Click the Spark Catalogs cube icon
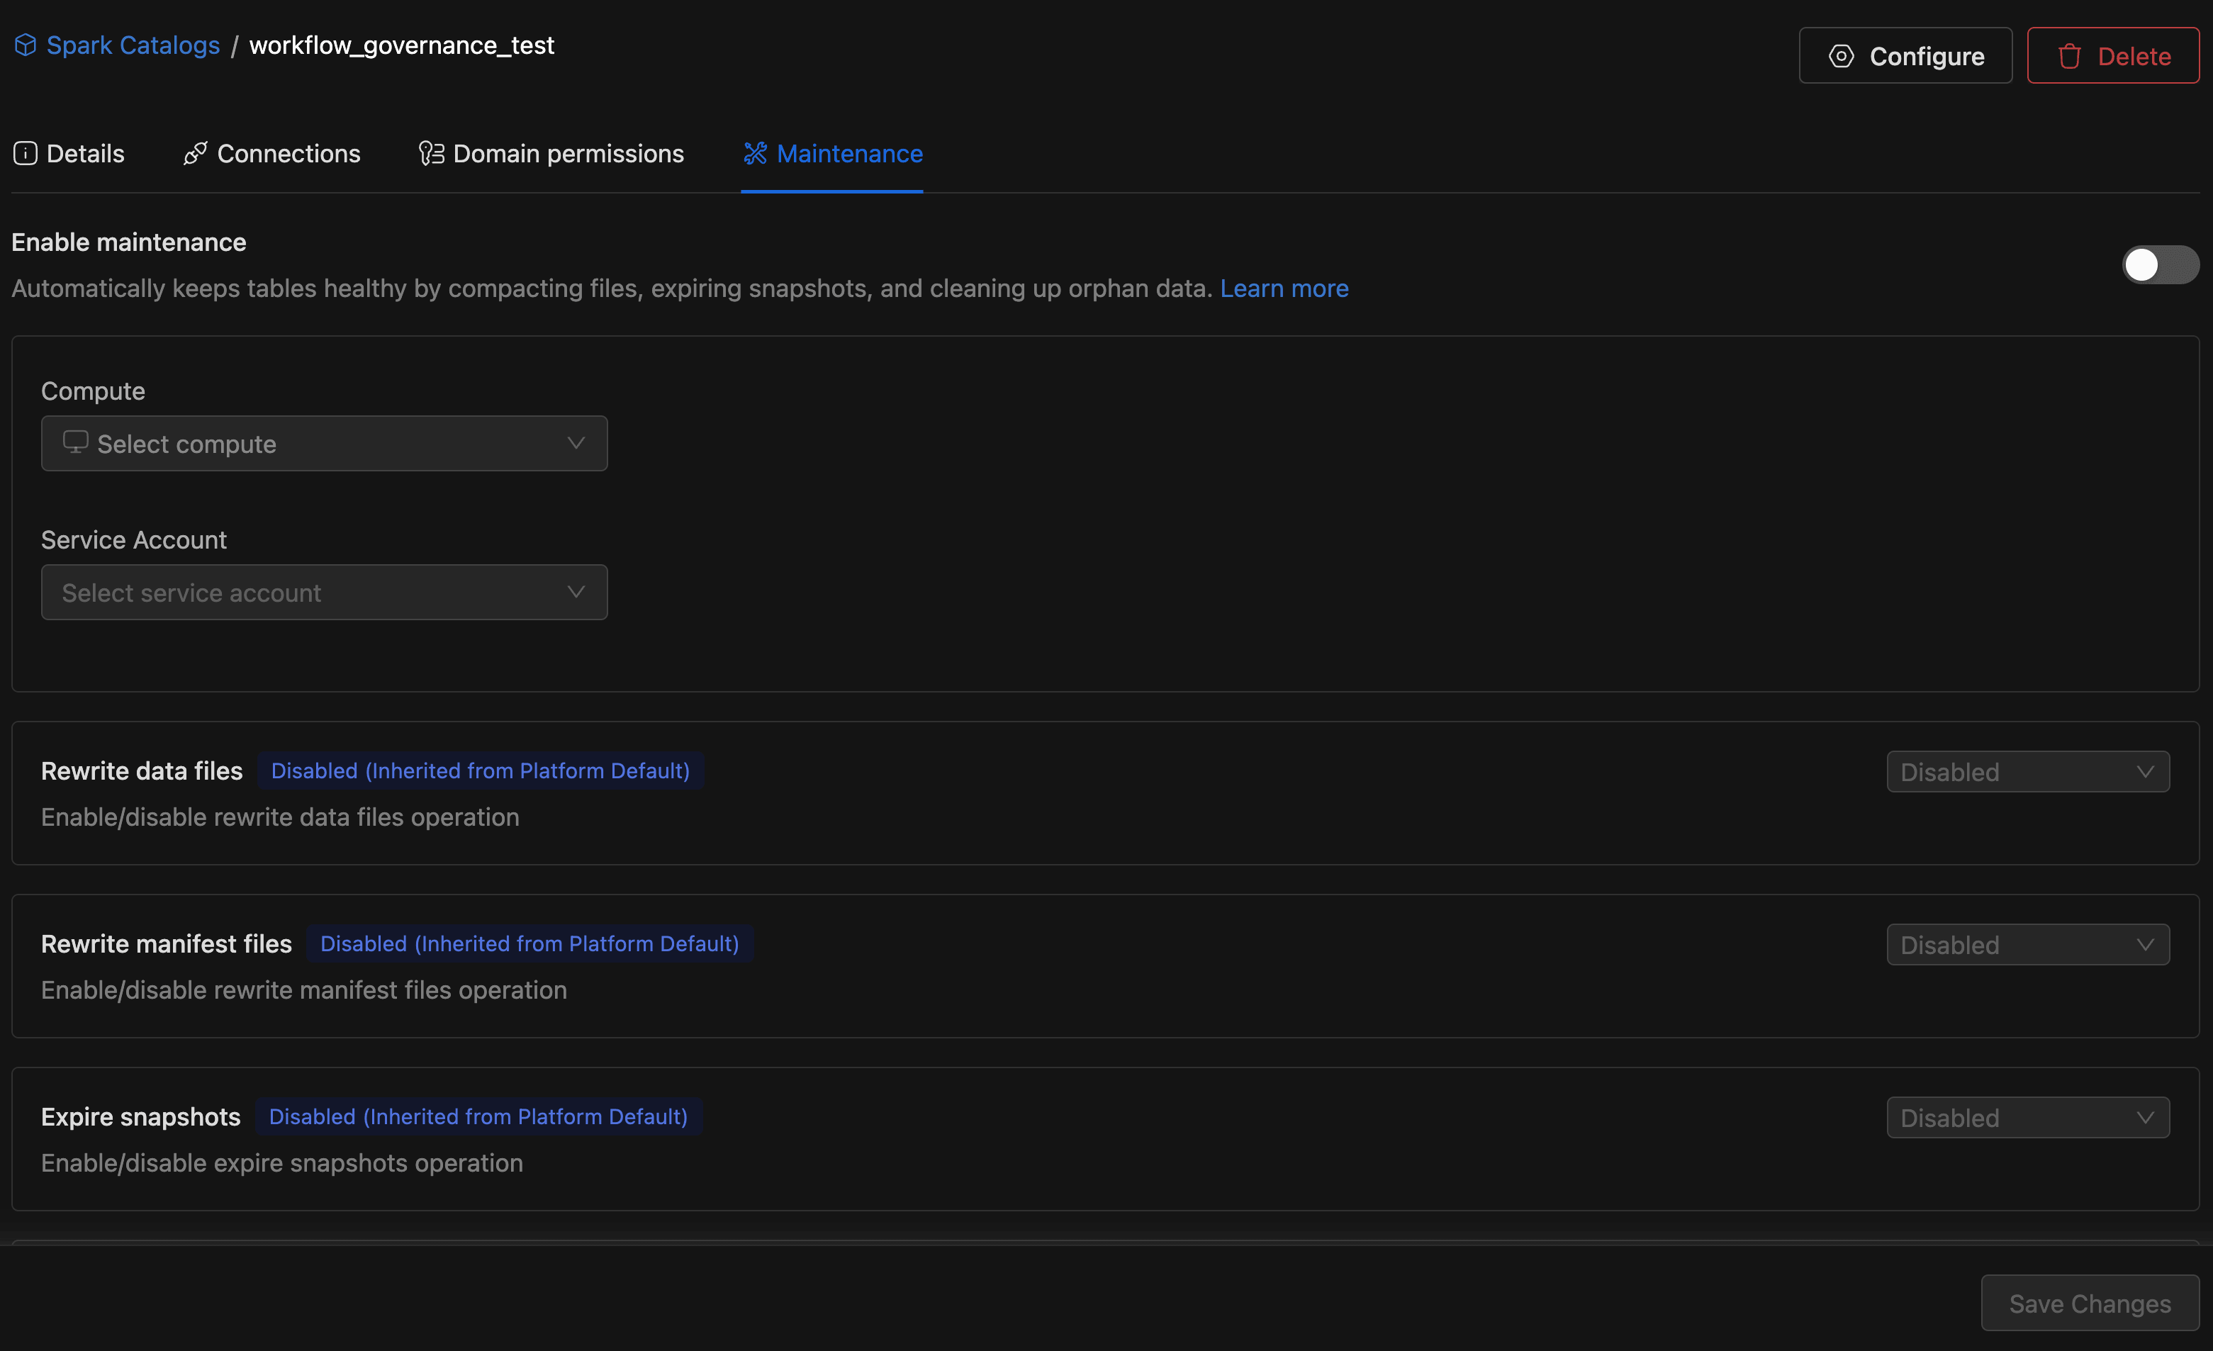Viewport: 2213px width, 1351px height. pyautogui.click(x=25, y=45)
